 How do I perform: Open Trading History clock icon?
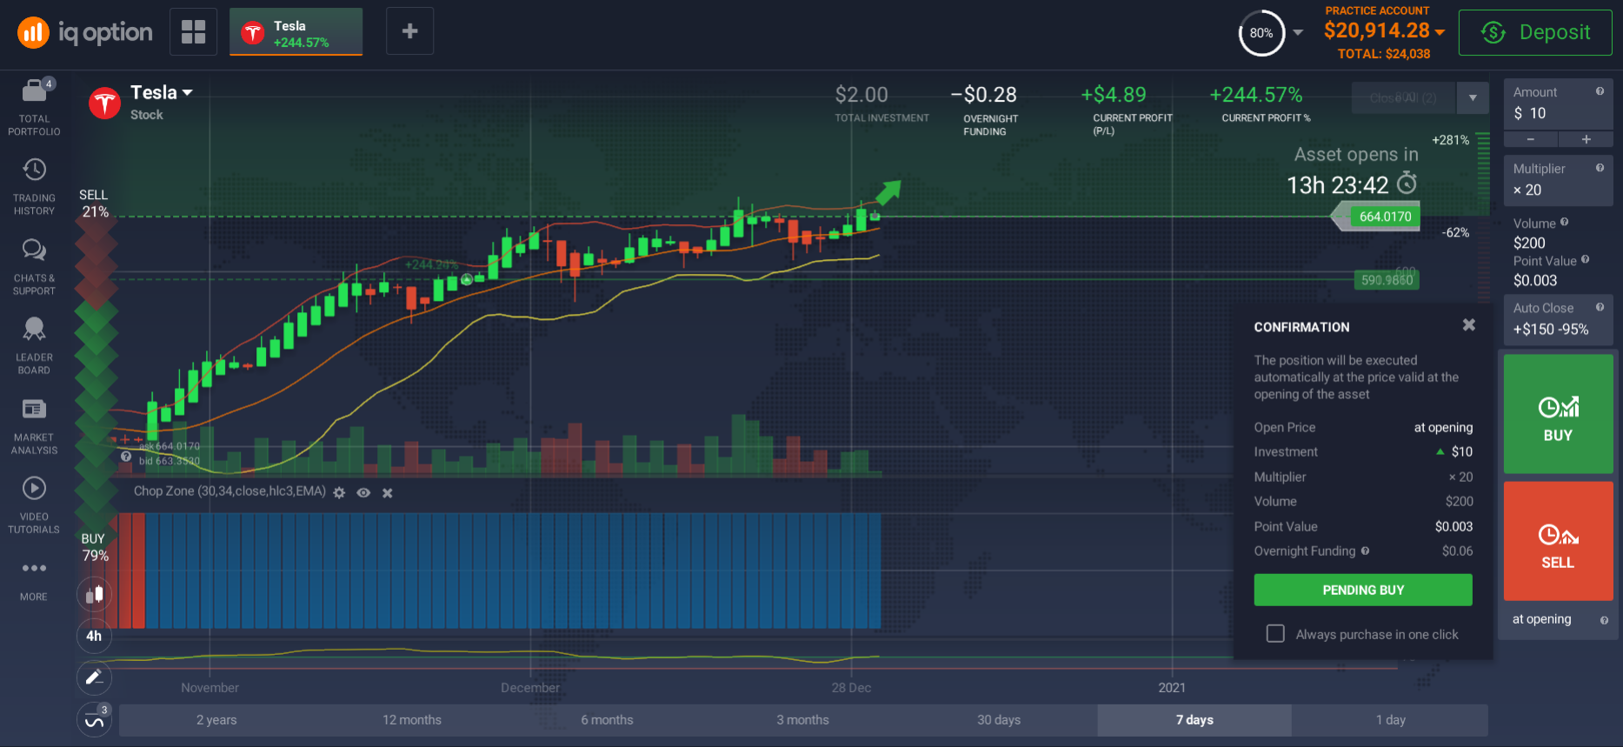pyautogui.click(x=34, y=170)
